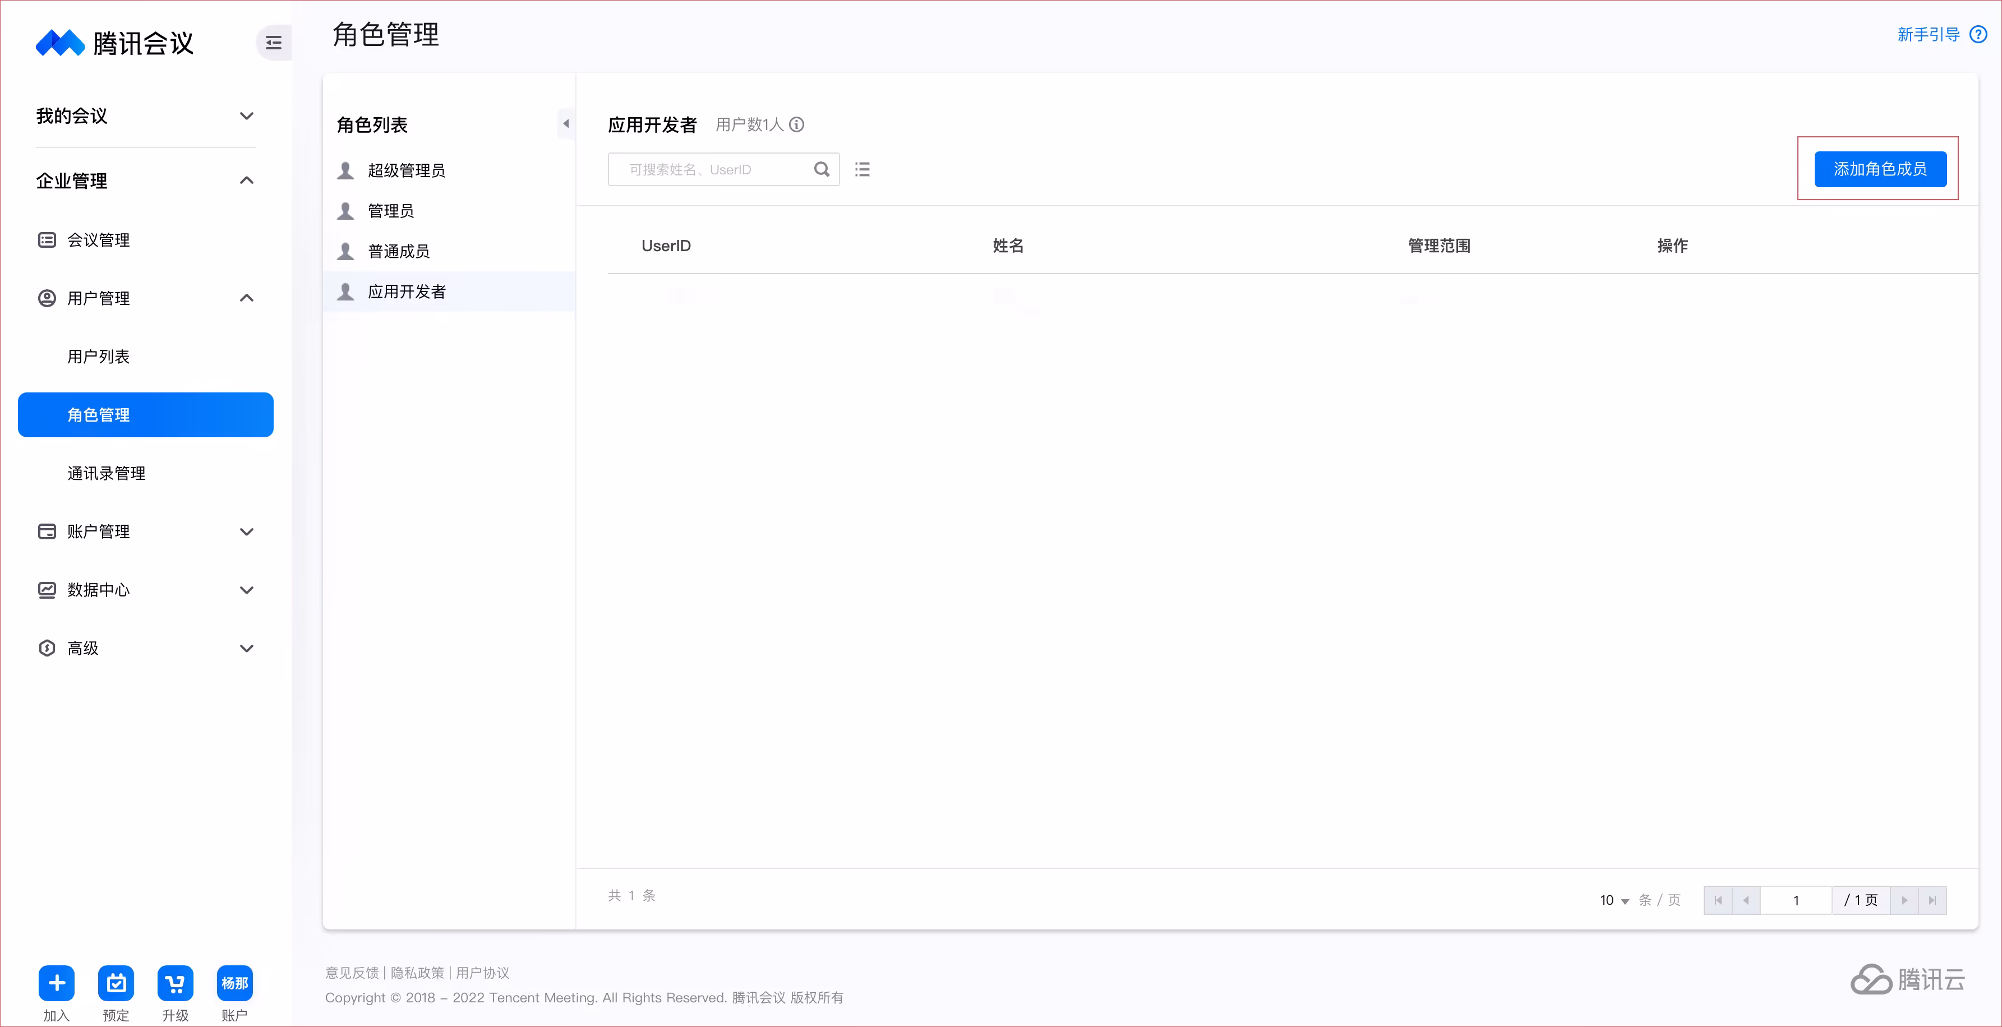Click the 高级 shield icon

(47, 648)
